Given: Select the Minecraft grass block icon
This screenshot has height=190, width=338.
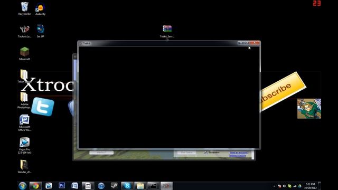Looking at the screenshot, I should tap(25, 52).
